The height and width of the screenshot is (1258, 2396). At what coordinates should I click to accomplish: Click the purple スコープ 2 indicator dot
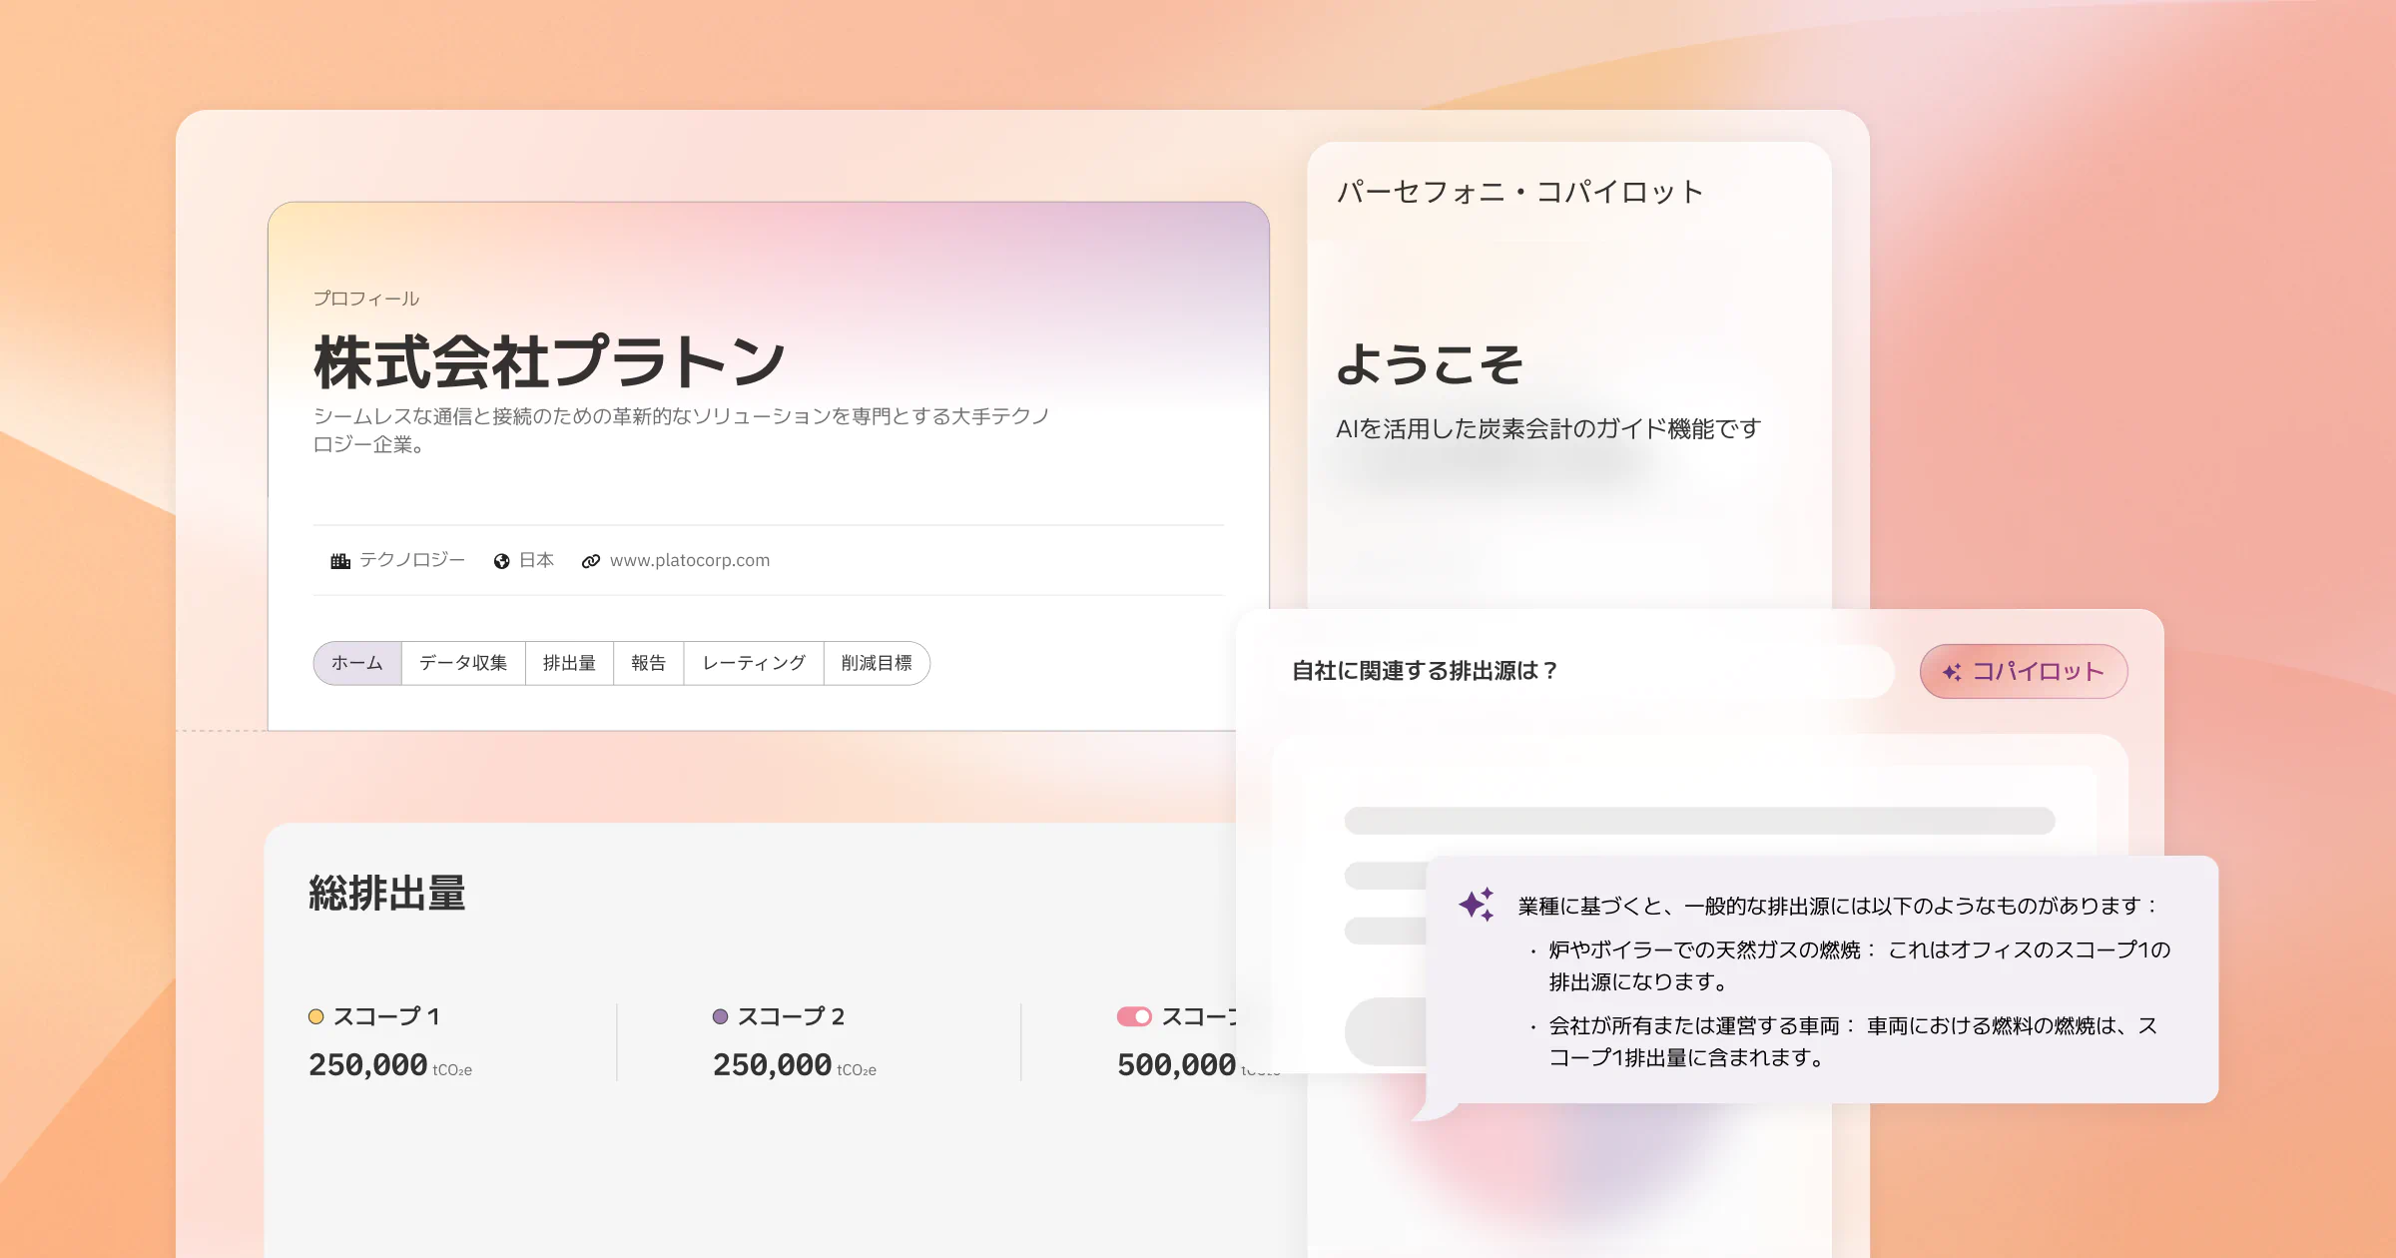point(720,1016)
